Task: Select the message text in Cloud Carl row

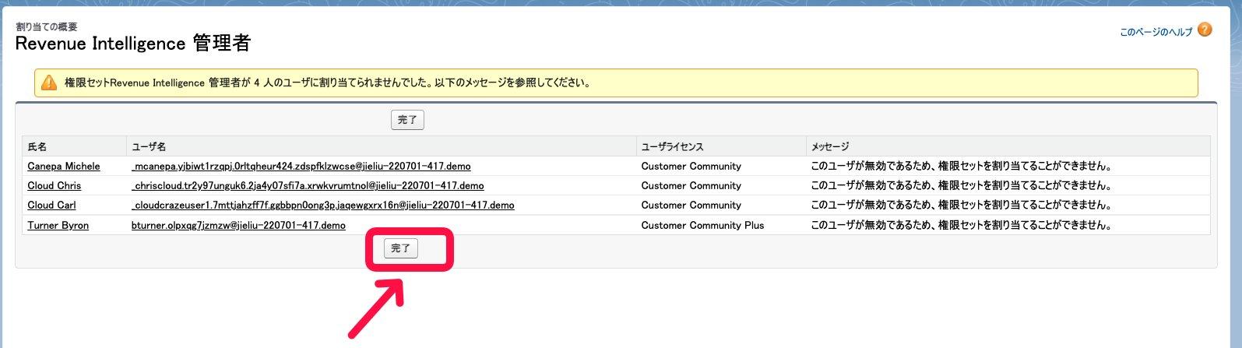Action: tap(961, 205)
